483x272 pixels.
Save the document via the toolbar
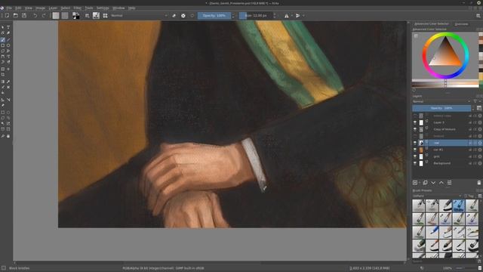pyautogui.click(x=24, y=15)
